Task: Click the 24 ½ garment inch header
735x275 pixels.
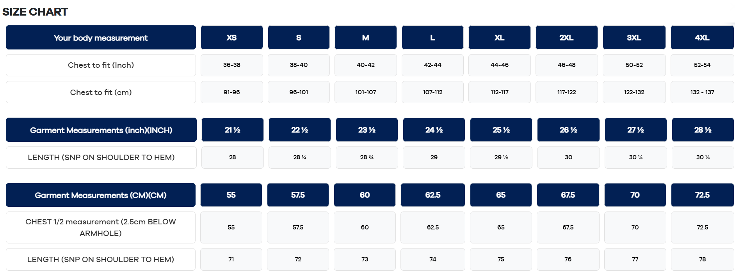Action: (434, 130)
